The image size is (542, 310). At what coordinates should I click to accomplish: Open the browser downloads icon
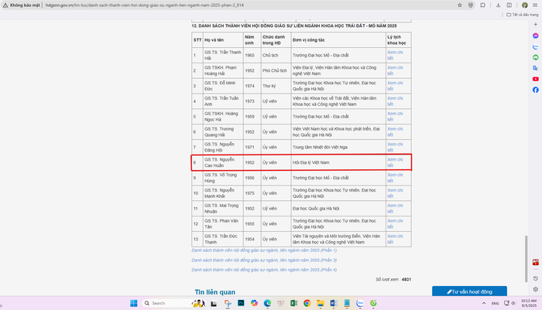[x=498, y=5]
